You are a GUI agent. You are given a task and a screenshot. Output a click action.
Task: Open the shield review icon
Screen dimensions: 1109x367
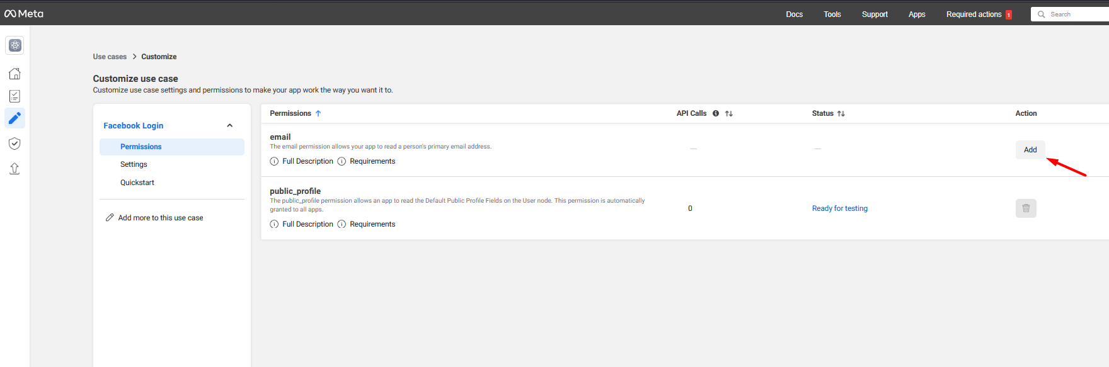tap(14, 144)
